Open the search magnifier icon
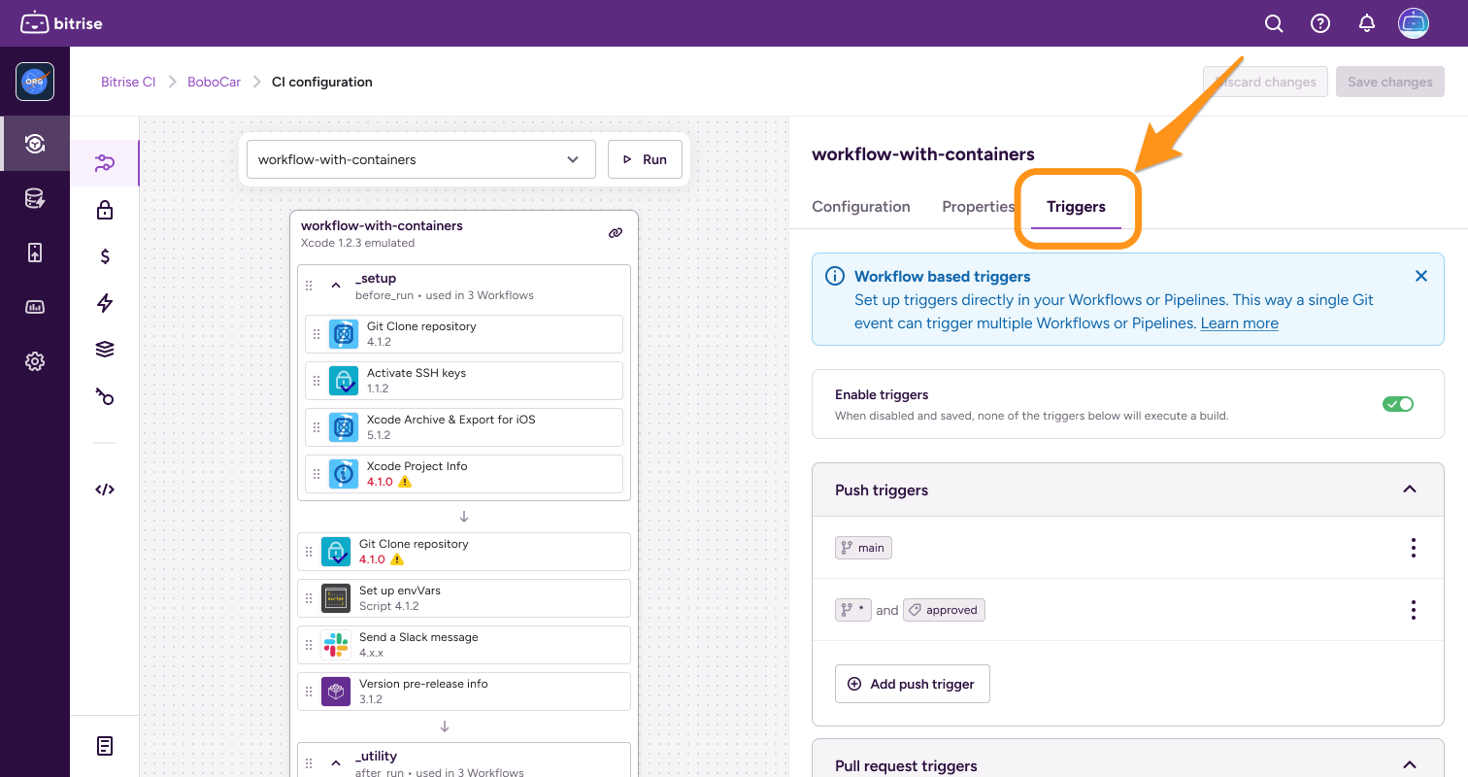This screenshot has width=1468, height=777. click(x=1274, y=23)
